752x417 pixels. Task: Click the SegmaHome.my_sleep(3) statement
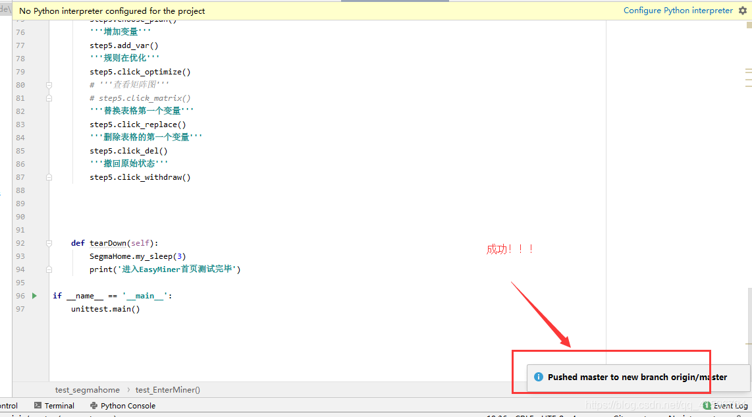138,256
